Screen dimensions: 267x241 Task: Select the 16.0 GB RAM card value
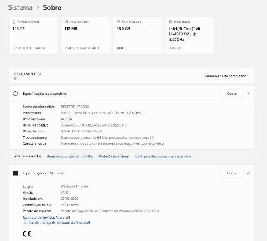[x=123, y=29]
